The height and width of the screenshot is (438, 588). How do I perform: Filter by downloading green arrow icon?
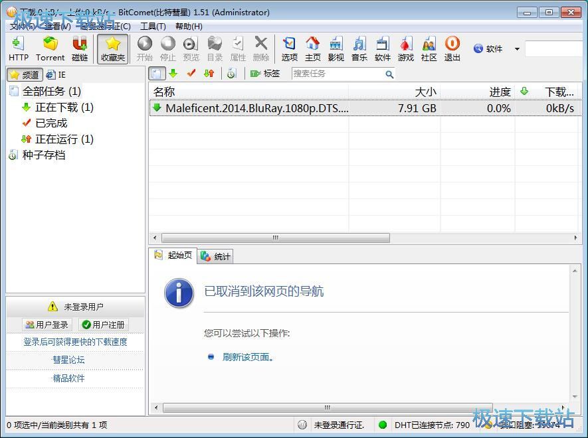[x=173, y=74]
